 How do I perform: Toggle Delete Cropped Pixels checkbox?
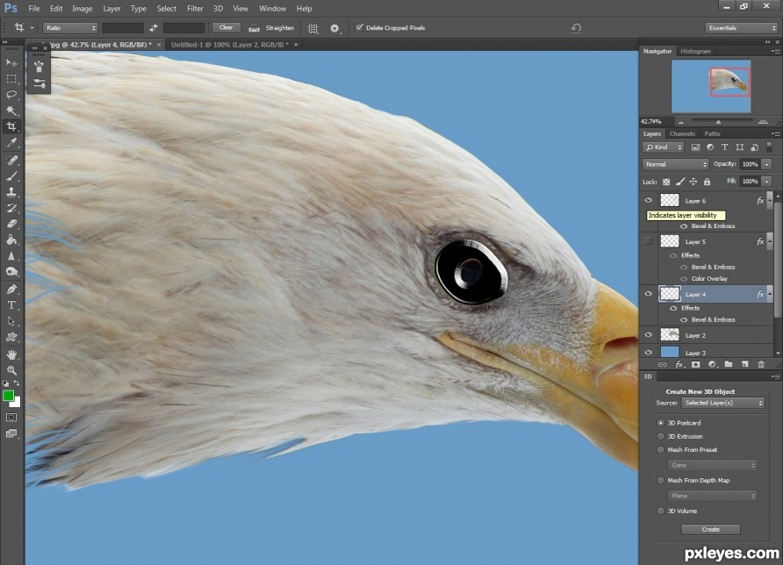[359, 27]
